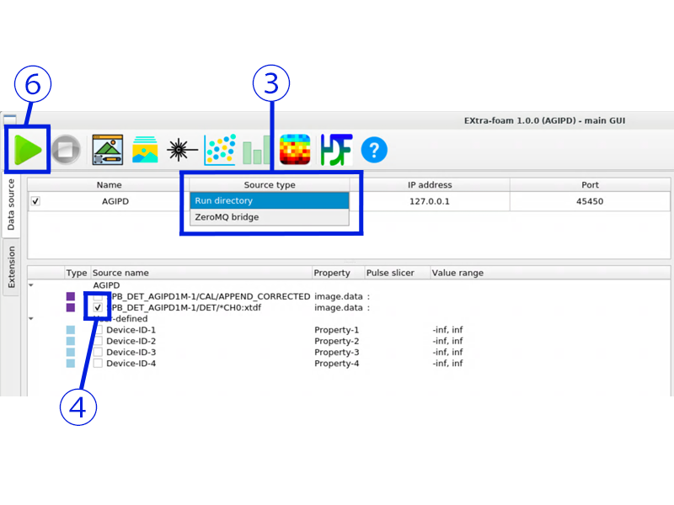Click purple type swatch of CH0:xtdf row
The width and height of the screenshot is (674, 505).
pyautogui.click(x=71, y=307)
